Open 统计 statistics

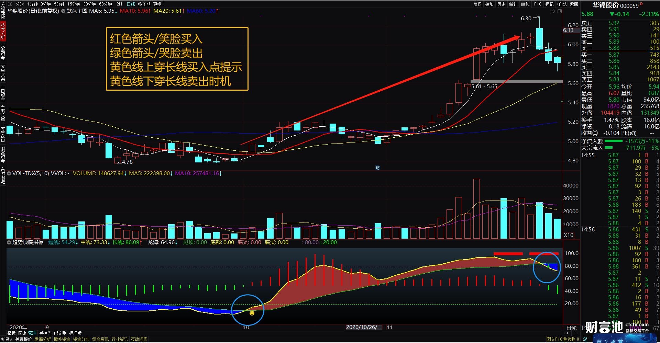point(513,4)
